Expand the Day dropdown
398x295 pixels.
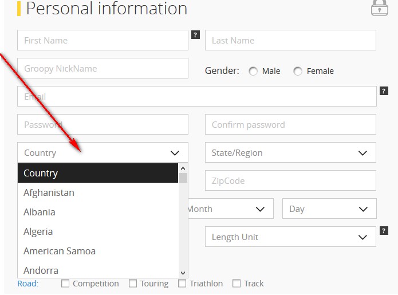(329, 209)
